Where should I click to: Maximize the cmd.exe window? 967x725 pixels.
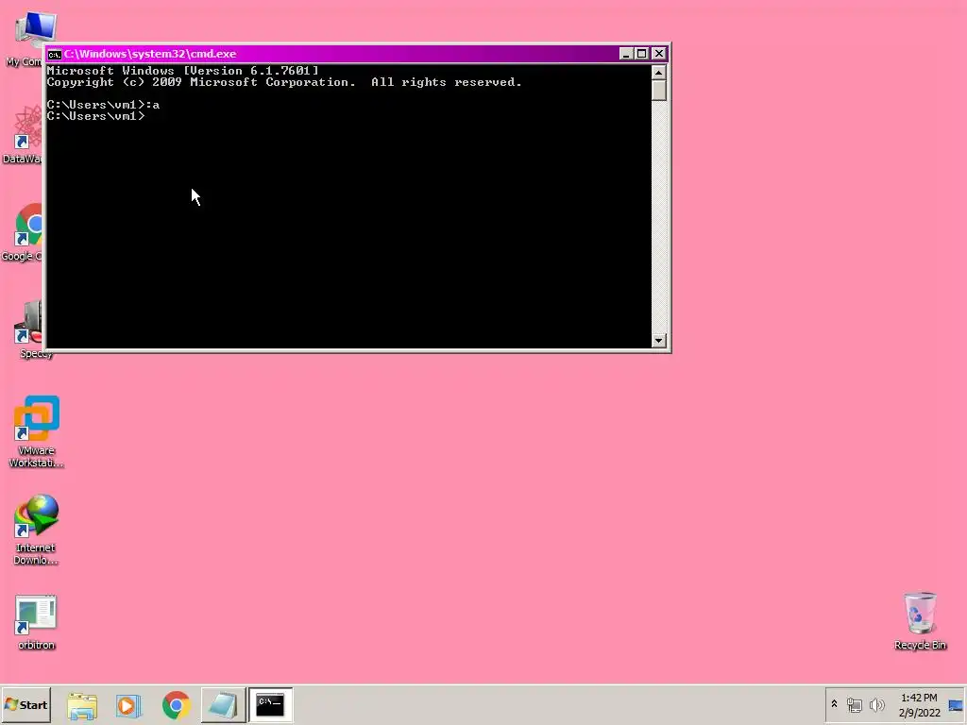tap(642, 54)
